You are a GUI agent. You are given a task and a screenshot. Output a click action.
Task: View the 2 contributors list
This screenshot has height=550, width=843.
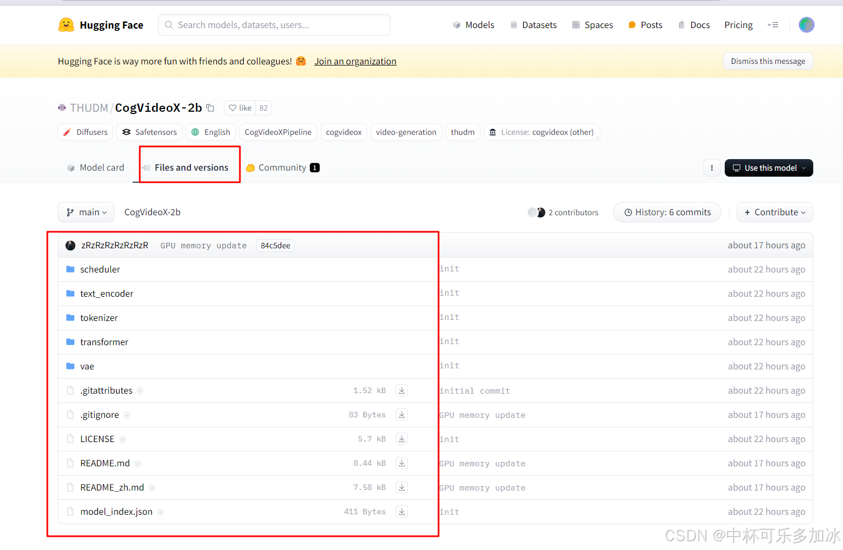pos(563,213)
